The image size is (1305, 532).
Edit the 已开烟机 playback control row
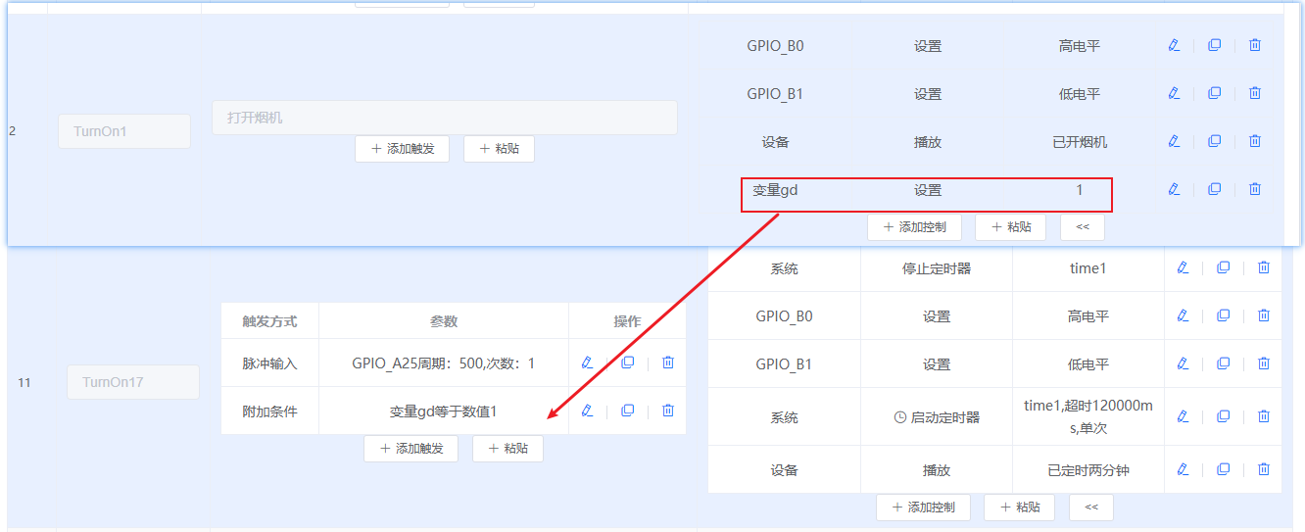(x=1174, y=141)
